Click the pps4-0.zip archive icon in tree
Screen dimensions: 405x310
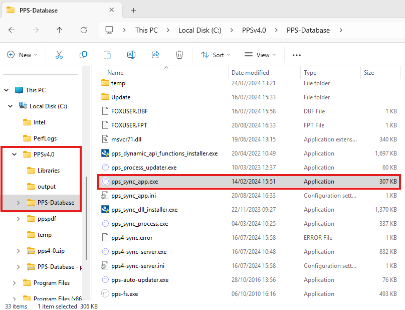31,251
